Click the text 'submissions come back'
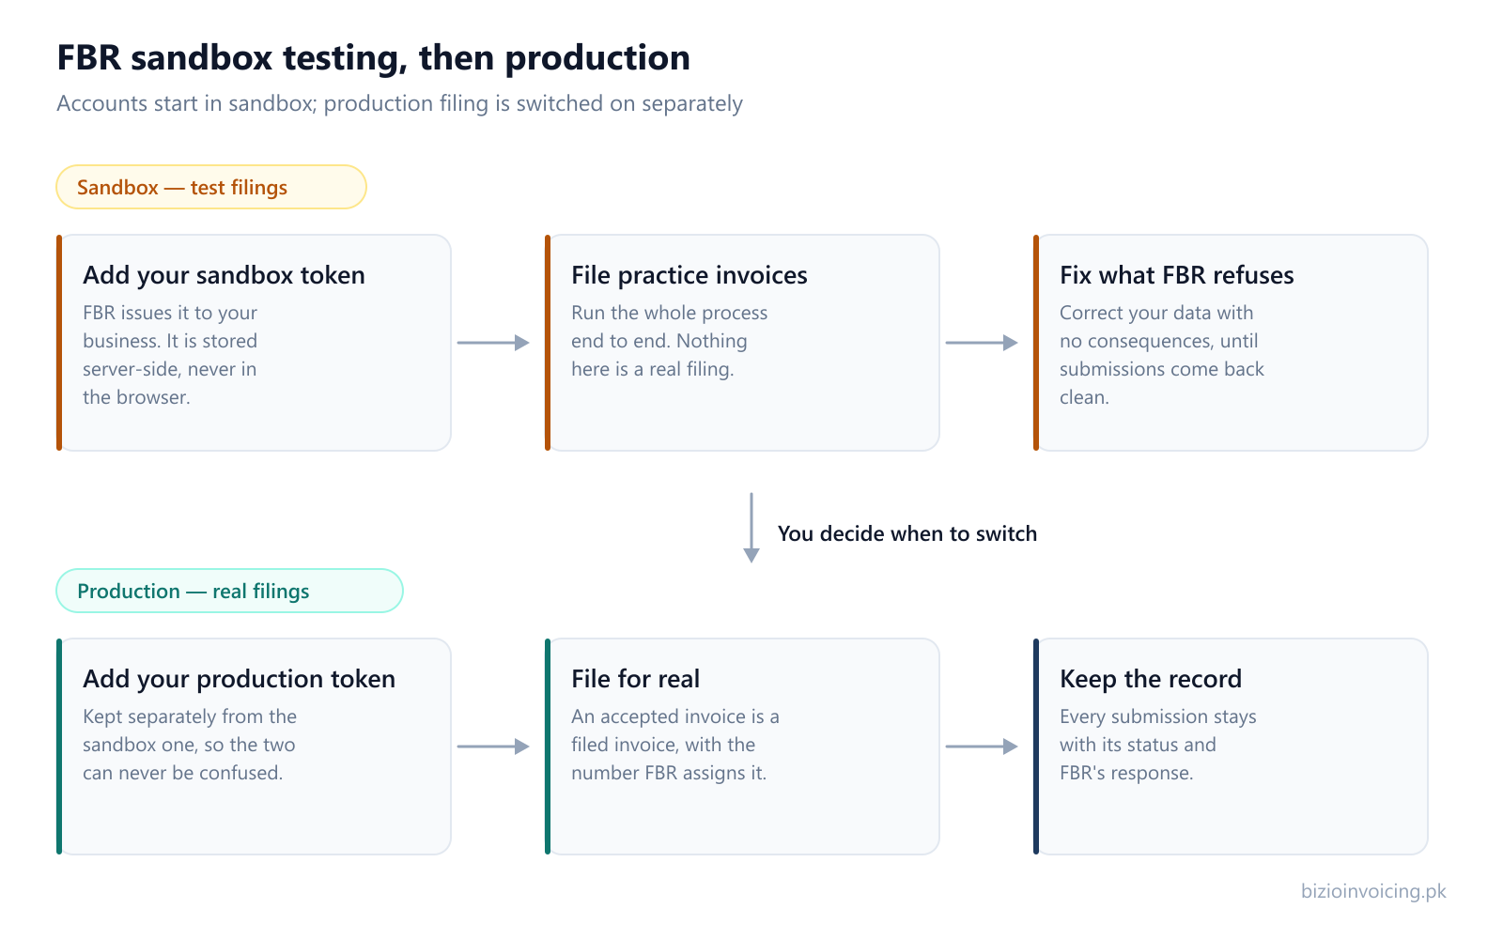This screenshot has height=939, width=1503. point(1162,369)
